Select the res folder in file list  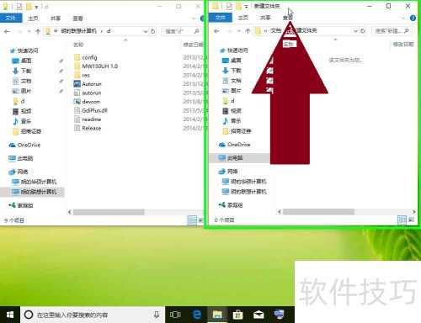tap(82, 75)
